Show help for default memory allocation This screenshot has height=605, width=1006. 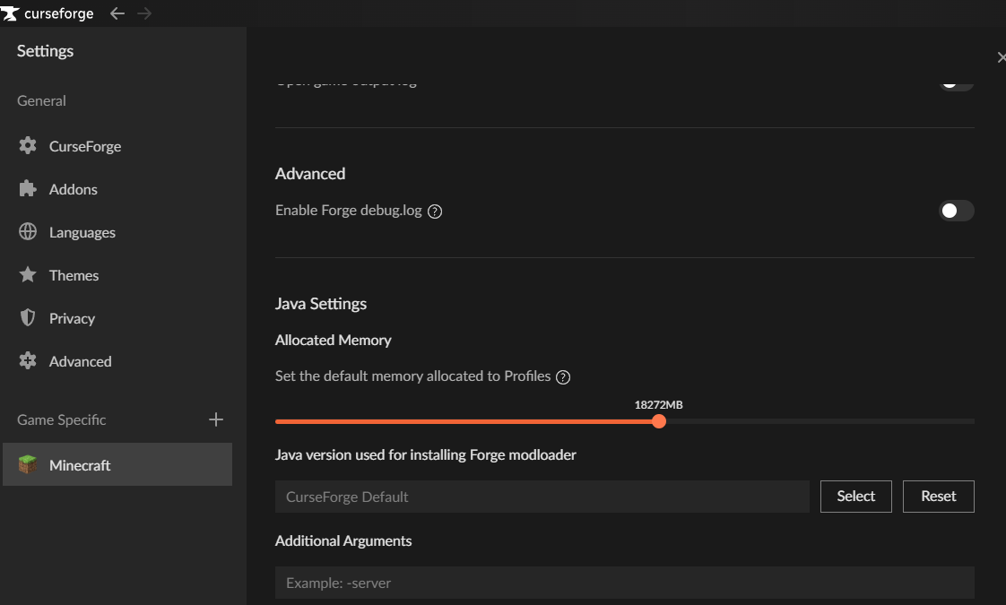(x=563, y=376)
